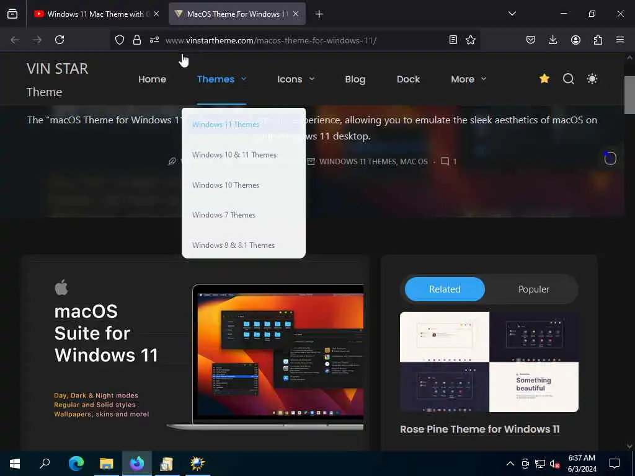Click the circular scroll progress button

pos(610,158)
